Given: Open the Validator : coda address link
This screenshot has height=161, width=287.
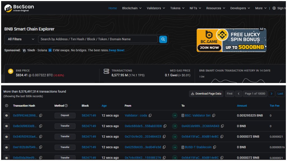Looking at the screenshot, I should [x=136, y=115].
